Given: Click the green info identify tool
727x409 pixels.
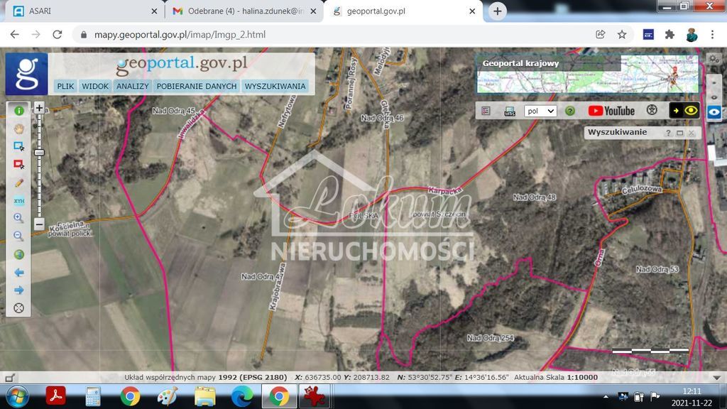Looking at the screenshot, I should click(18, 111).
